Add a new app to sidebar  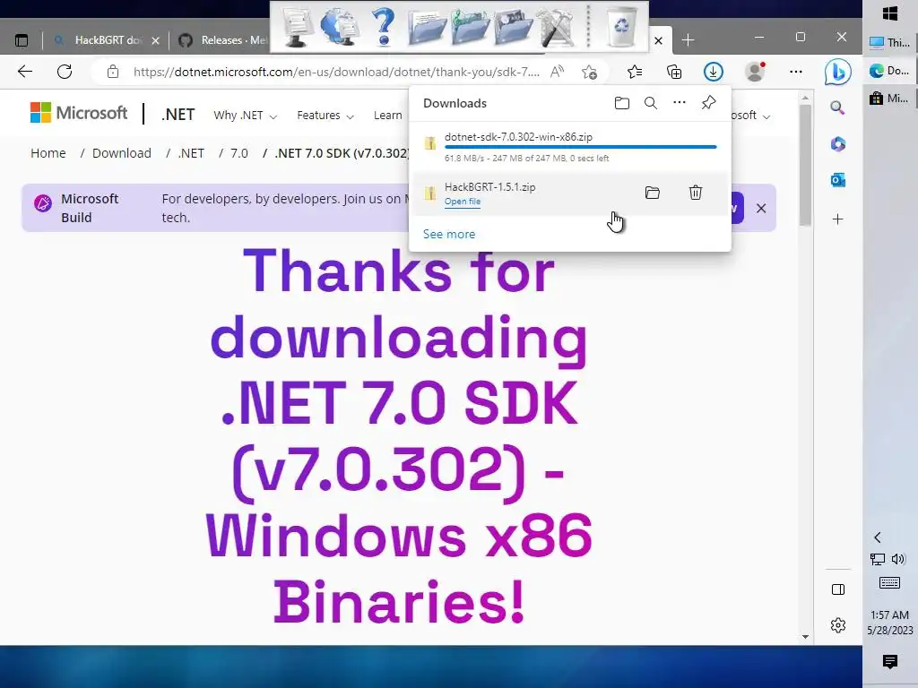(838, 219)
